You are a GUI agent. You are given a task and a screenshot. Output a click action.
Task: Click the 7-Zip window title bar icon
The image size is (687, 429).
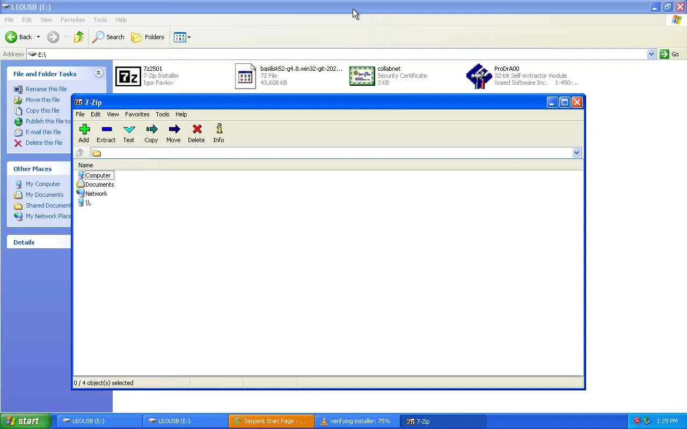click(78, 102)
